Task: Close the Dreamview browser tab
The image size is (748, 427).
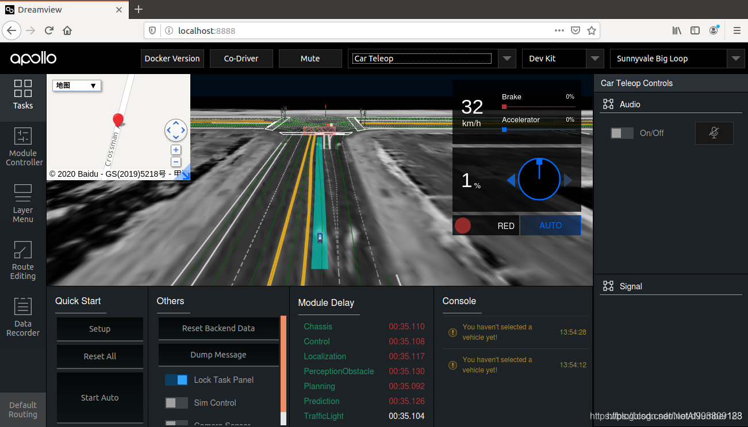Action: coord(119,10)
